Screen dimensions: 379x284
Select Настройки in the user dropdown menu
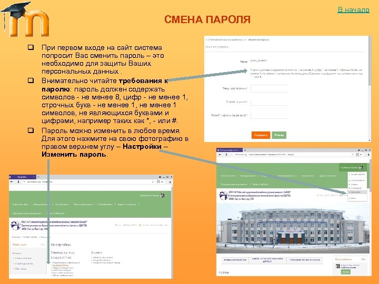(x=357, y=192)
